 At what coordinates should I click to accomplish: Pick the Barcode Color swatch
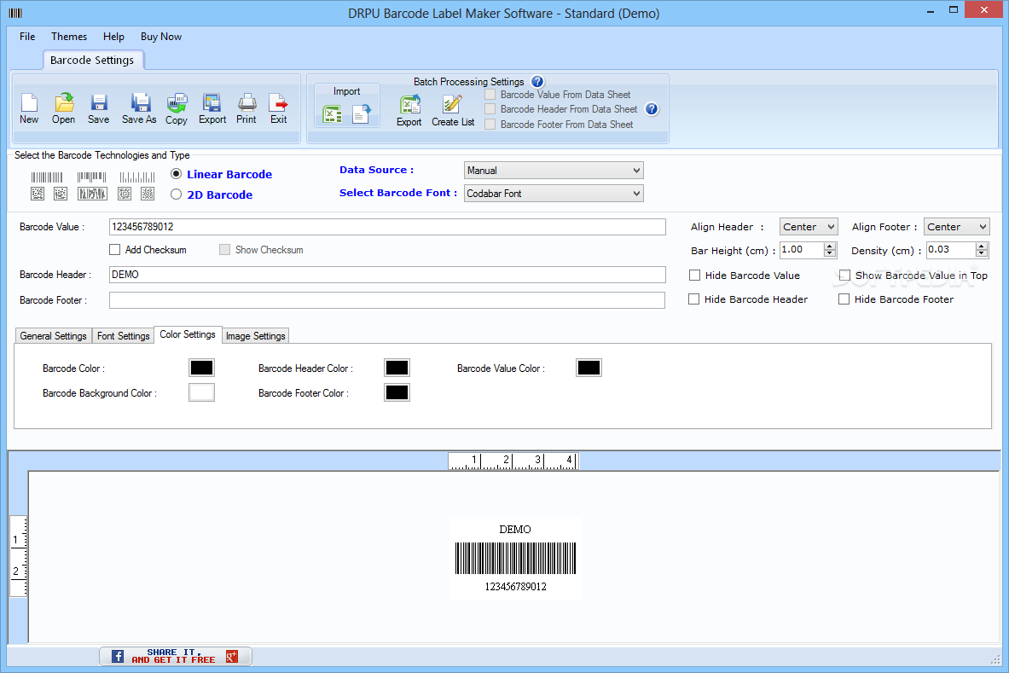tap(201, 368)
